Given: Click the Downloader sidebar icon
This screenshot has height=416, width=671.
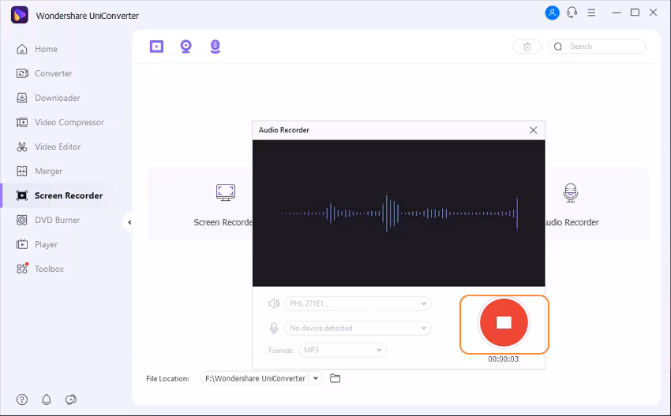Looking at the screenshot, I should (22, 98).
